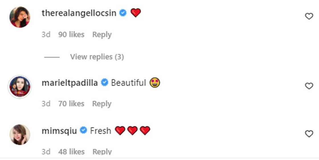Open mimsqiu's profile avatar

(20, 134)
